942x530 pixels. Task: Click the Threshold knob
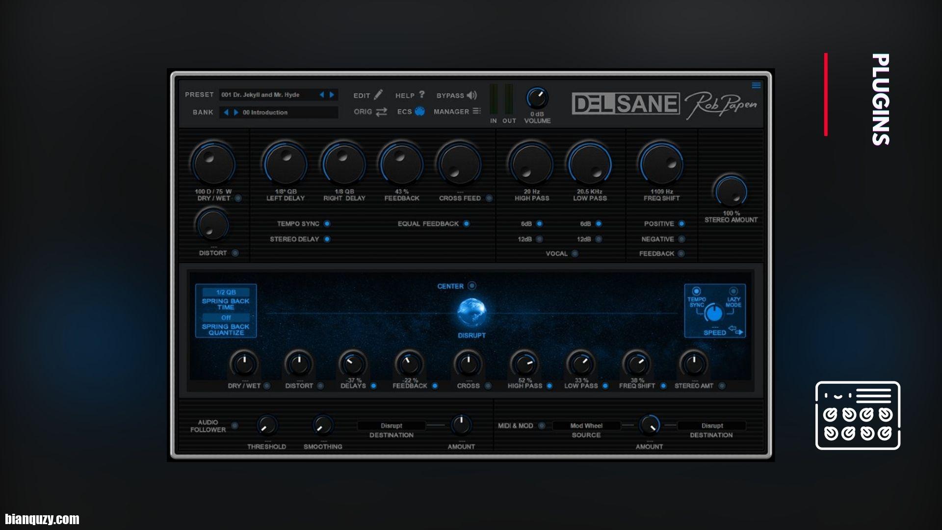(x=267, y=425)
